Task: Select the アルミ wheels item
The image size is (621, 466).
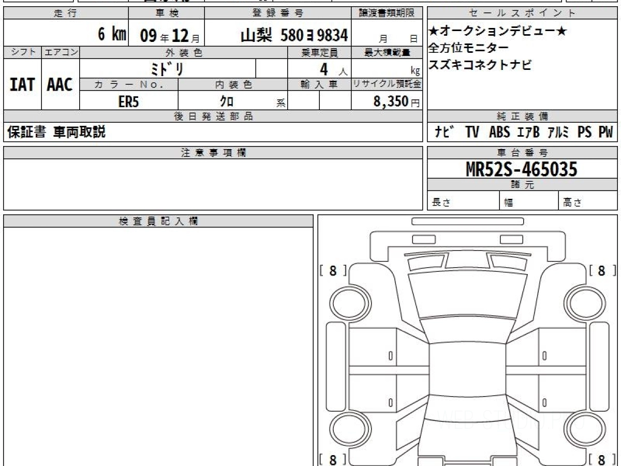Action: tap(559, 133)
